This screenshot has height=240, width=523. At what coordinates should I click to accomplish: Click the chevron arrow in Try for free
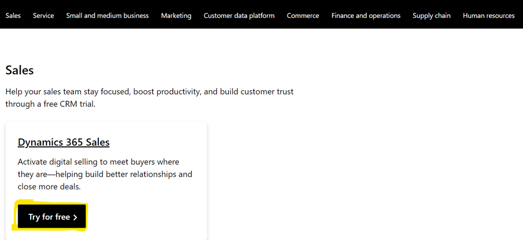click(75, 217)
